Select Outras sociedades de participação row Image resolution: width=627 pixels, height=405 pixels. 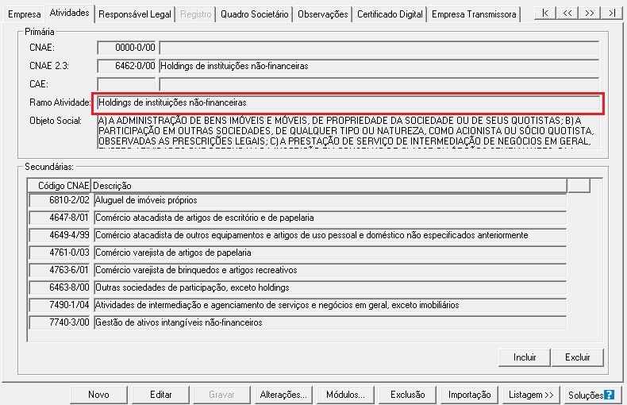(330, 287)
